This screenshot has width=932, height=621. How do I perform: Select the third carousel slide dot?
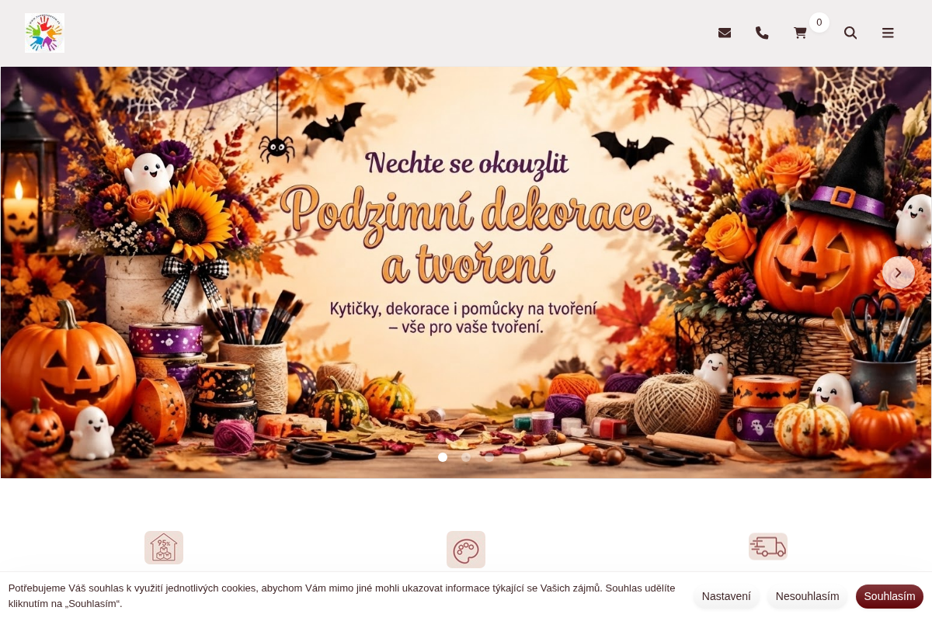point(489,457)
